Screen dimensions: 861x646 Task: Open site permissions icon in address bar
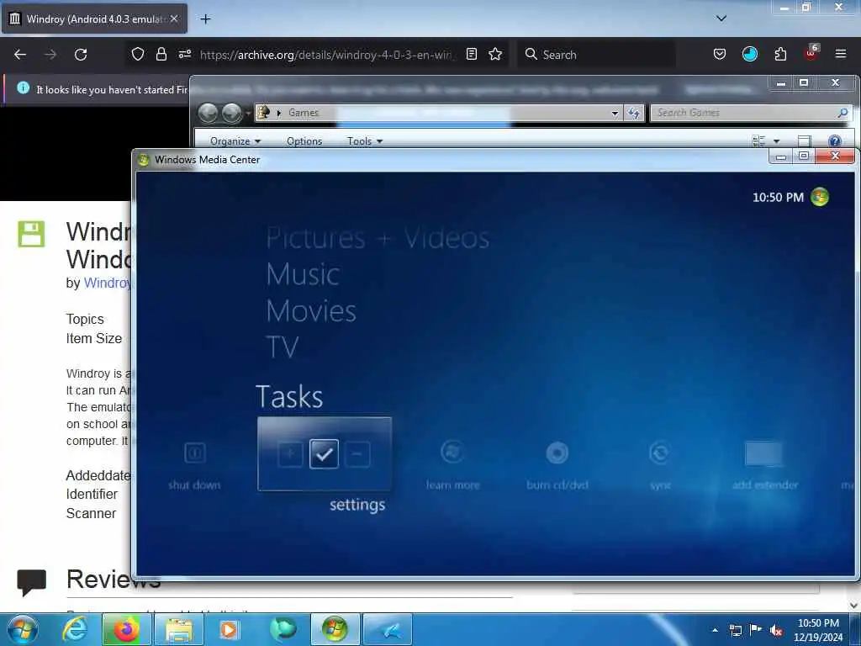click(184, 54)
